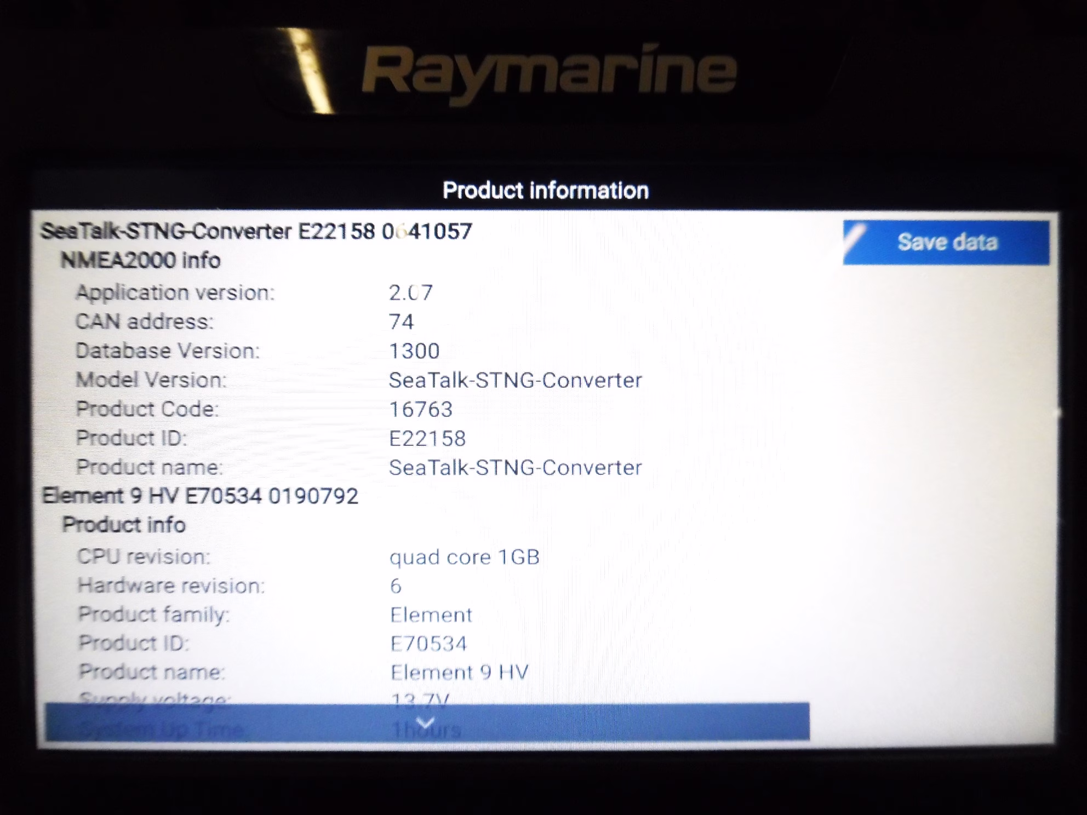
Task: Select the NMEA2000 info section heading
Action: coord(140,260)
